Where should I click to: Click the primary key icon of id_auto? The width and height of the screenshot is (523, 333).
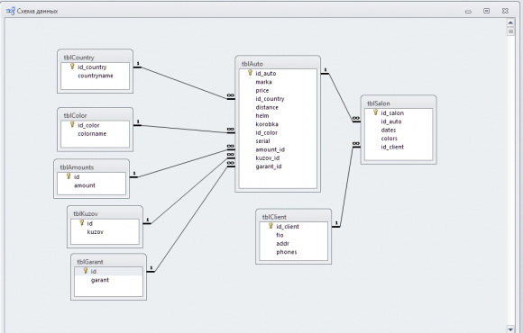pyautogui.click(x=250, y=73)
